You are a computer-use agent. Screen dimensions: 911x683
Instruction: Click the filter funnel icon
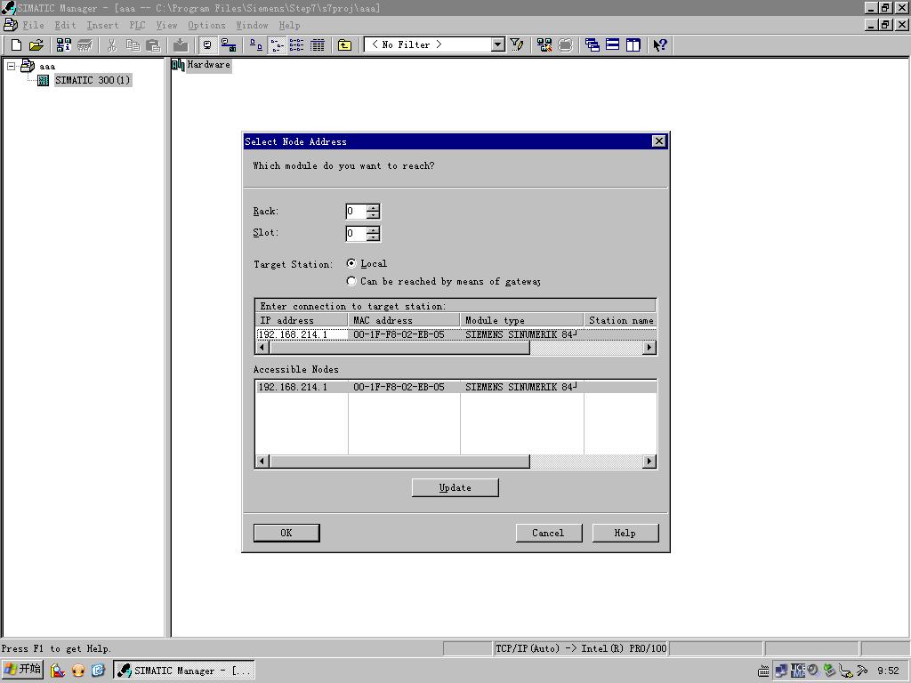[517, 45]
